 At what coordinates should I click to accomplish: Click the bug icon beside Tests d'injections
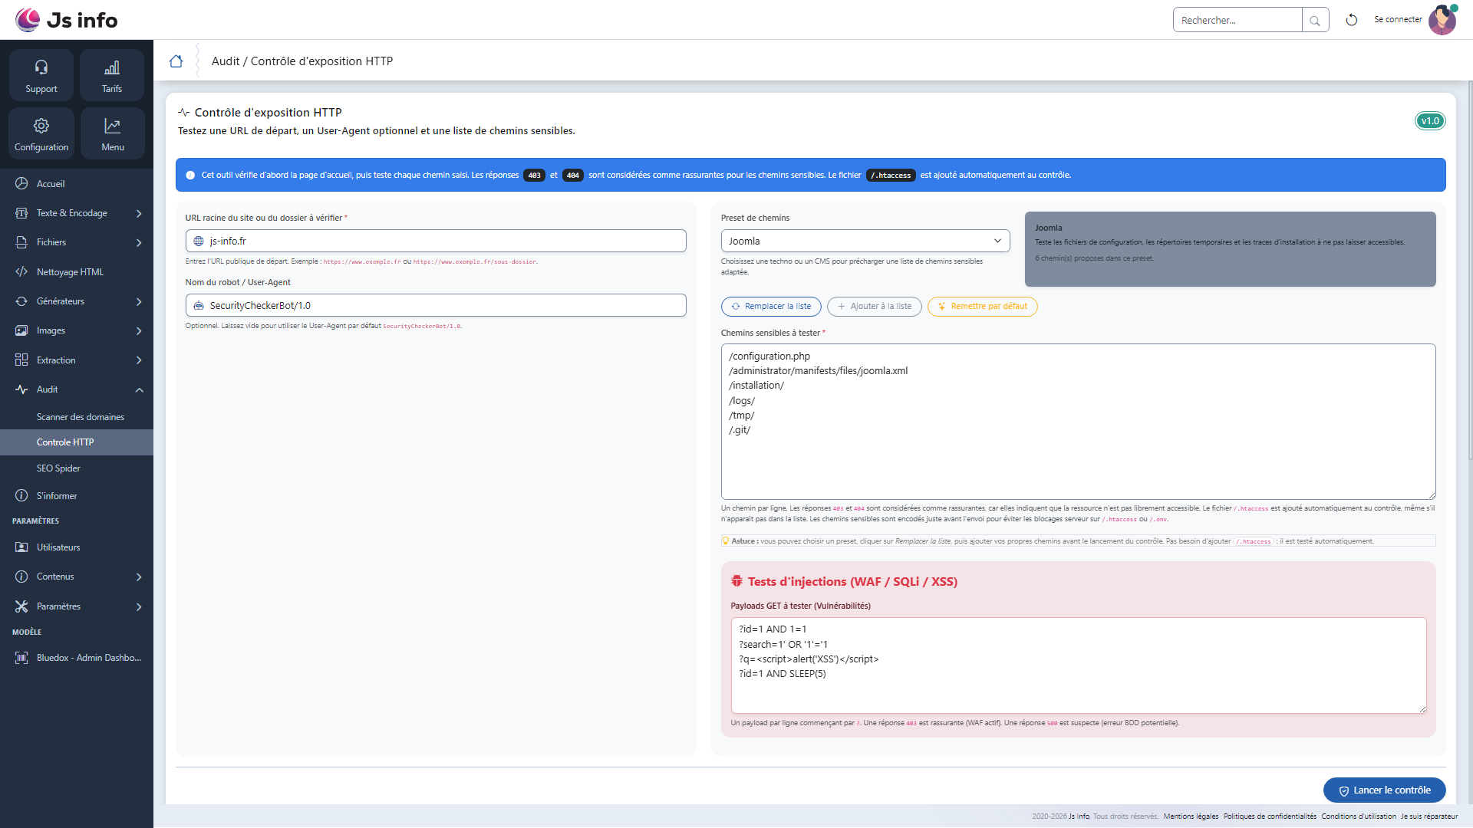click(x=736, y=581)
